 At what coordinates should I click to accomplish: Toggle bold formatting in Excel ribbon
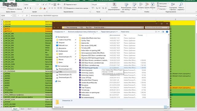[25, 8]
